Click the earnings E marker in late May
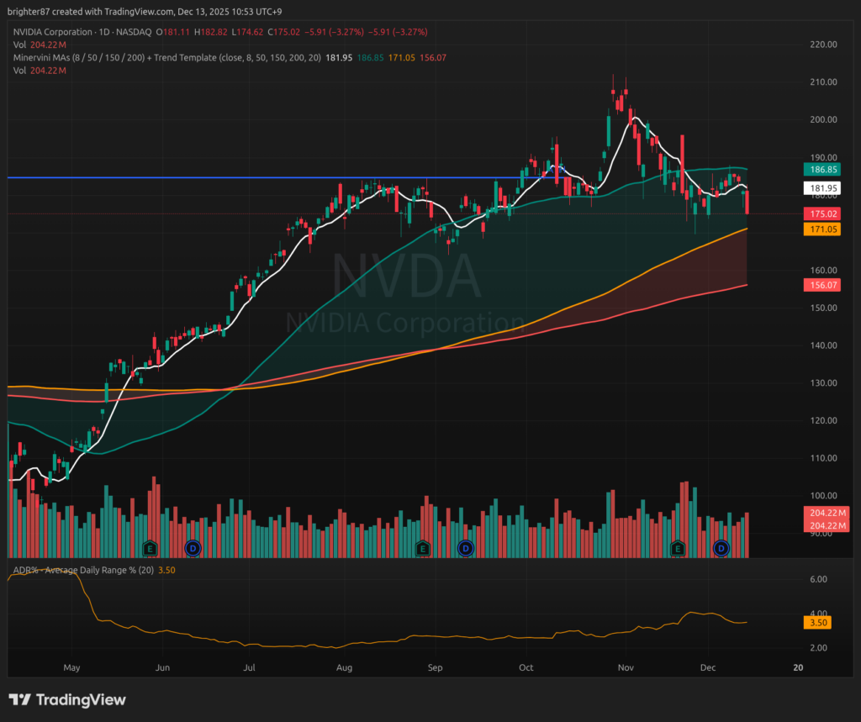This screenshot has height=722, width=861. point(150,548)
